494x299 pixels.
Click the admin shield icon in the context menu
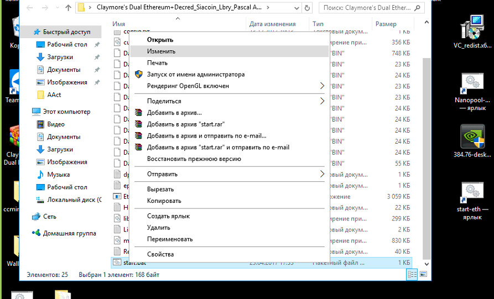[x=139, y=74]
